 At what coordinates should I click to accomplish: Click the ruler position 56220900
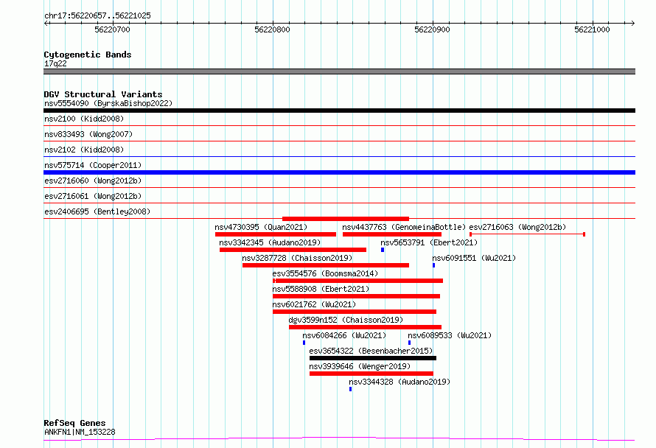432,29
